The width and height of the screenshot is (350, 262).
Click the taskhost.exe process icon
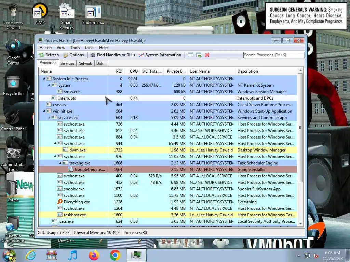[59, 215]
